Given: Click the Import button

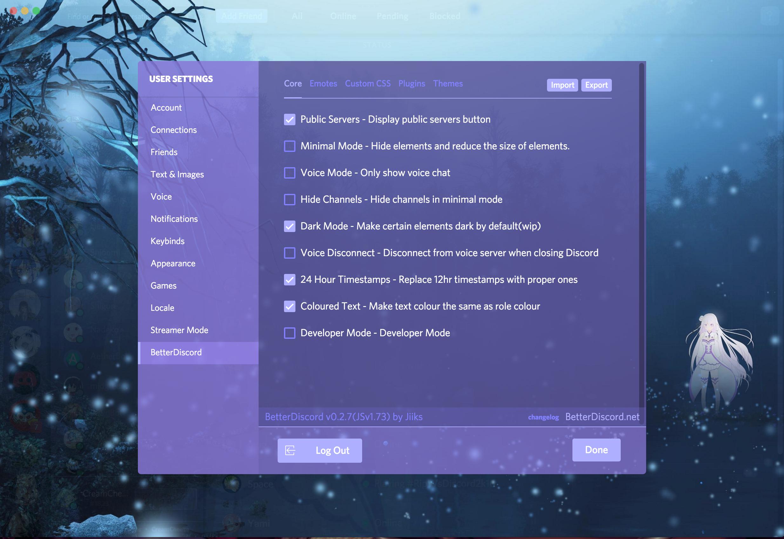Looking at the screenshot, I should point(562,85).
